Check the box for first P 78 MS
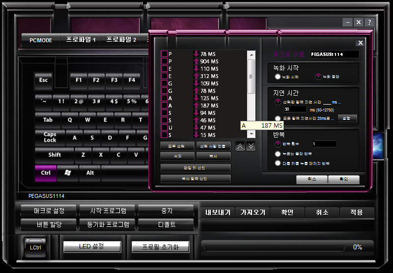Viewport: 393px width, 273px height. tap(164, 54)
